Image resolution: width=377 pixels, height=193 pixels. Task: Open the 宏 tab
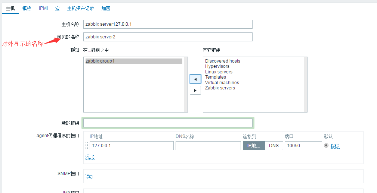pyautogui.click(x=57, y=9)
